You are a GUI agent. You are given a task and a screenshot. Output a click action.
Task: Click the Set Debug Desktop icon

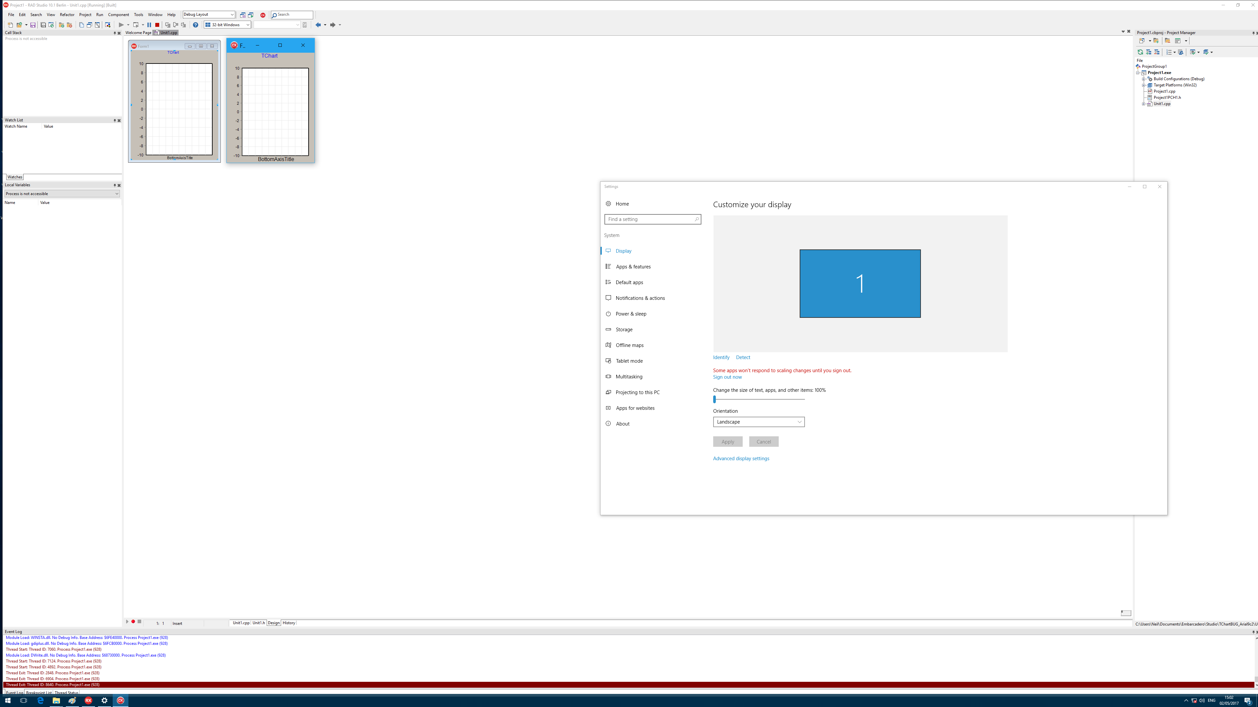(251, 15)
